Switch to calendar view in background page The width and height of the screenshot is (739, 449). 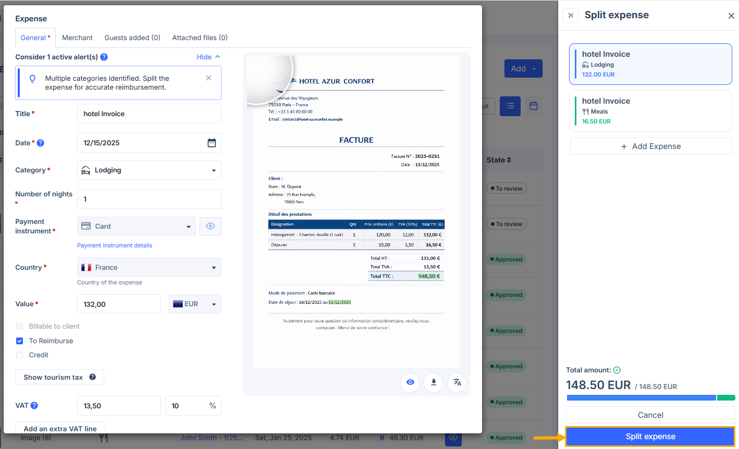534,106
